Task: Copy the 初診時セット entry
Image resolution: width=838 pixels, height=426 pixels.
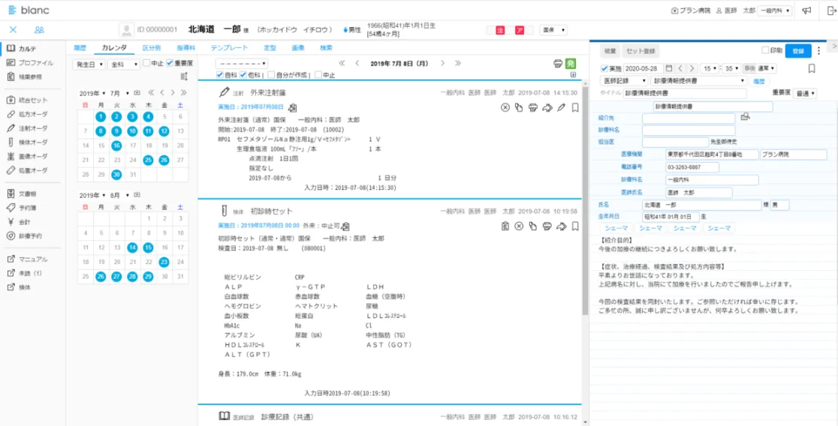Action: [x=532, y=226]
